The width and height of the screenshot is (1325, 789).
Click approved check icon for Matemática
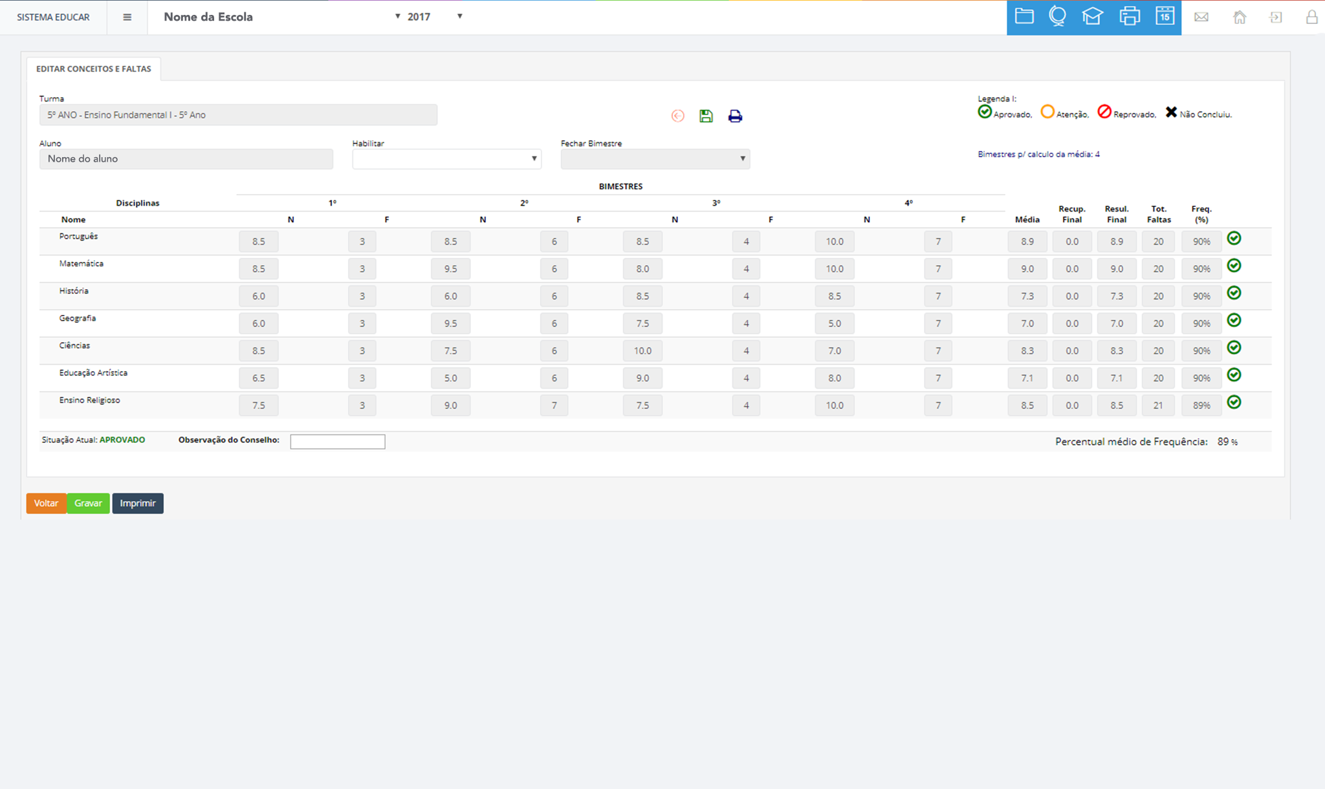1234,265
